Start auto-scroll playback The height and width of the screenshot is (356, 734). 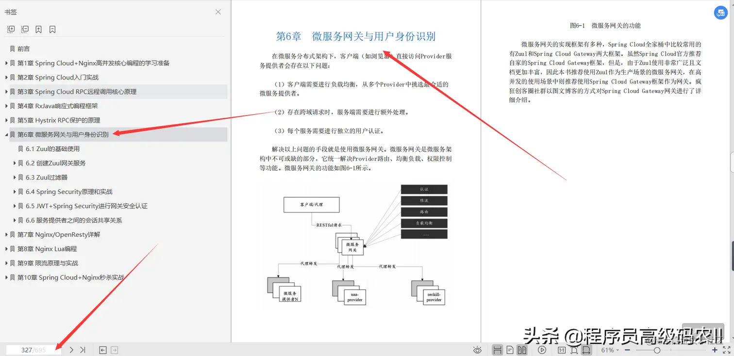coord(542,349)
